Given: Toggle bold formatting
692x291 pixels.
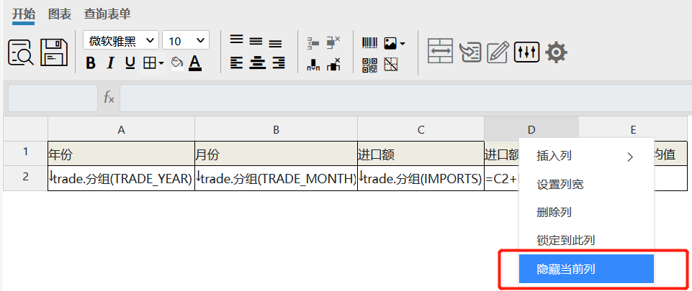Looking at the screenshot, I should click(x=91, y=63).
